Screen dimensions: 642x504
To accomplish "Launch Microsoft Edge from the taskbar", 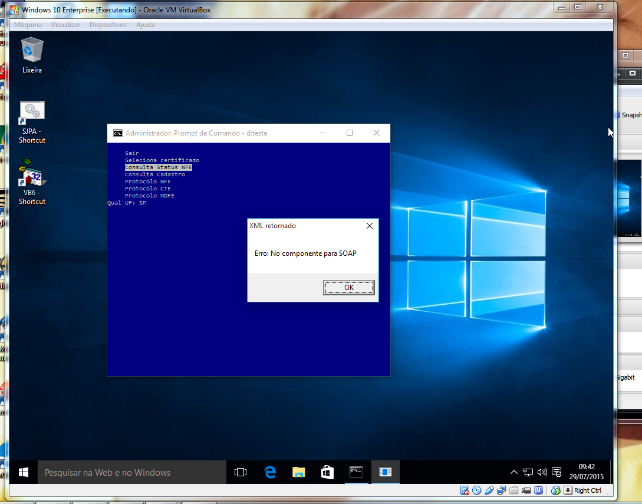I will click(x=270, y=472).
